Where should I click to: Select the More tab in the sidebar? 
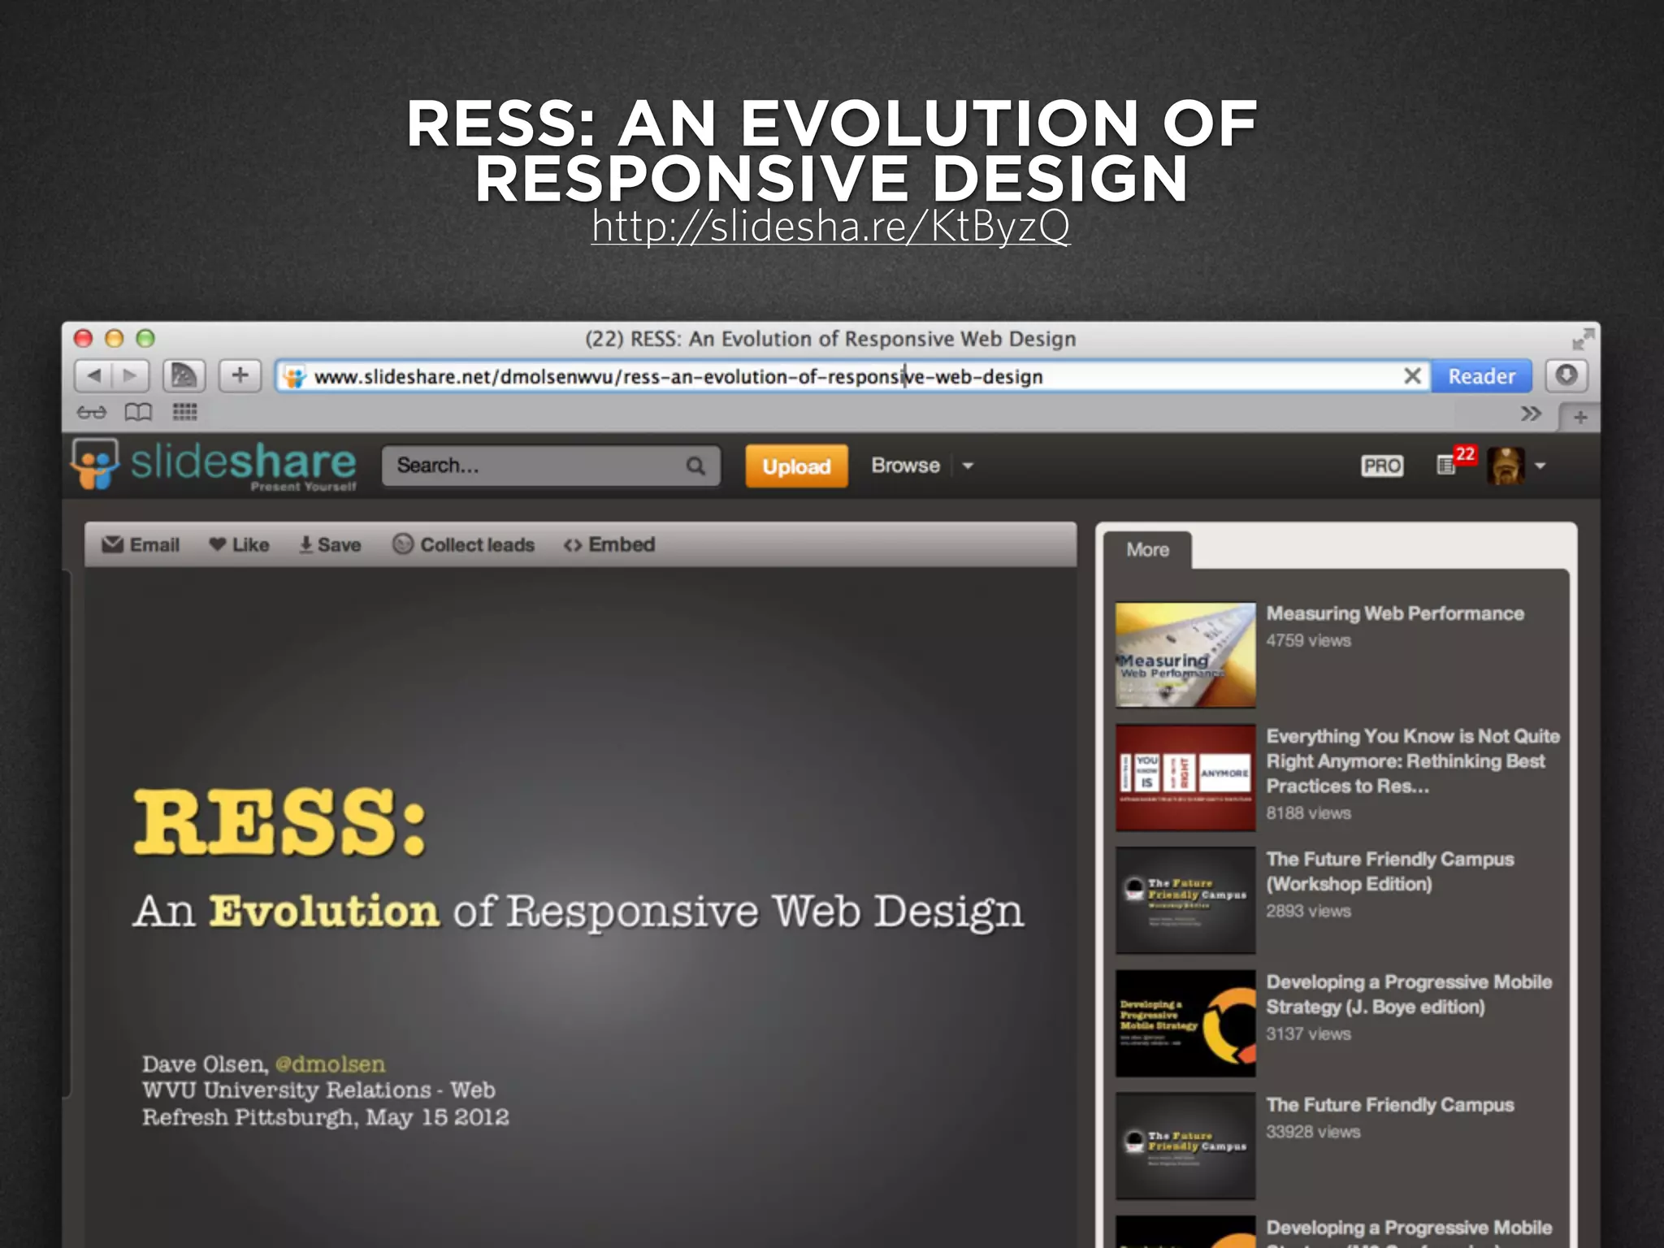click(1147, 550)
